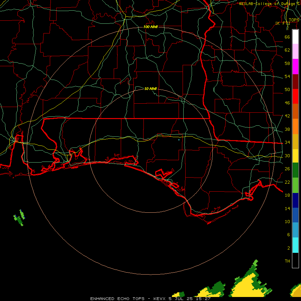Click the "KEVX" radar site identifier
This screenshot has height=301, width=301.
coord(159,299)
